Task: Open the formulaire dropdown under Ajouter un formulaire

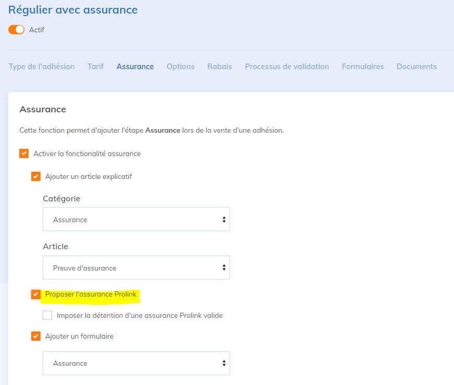Action: click(136, 363)
